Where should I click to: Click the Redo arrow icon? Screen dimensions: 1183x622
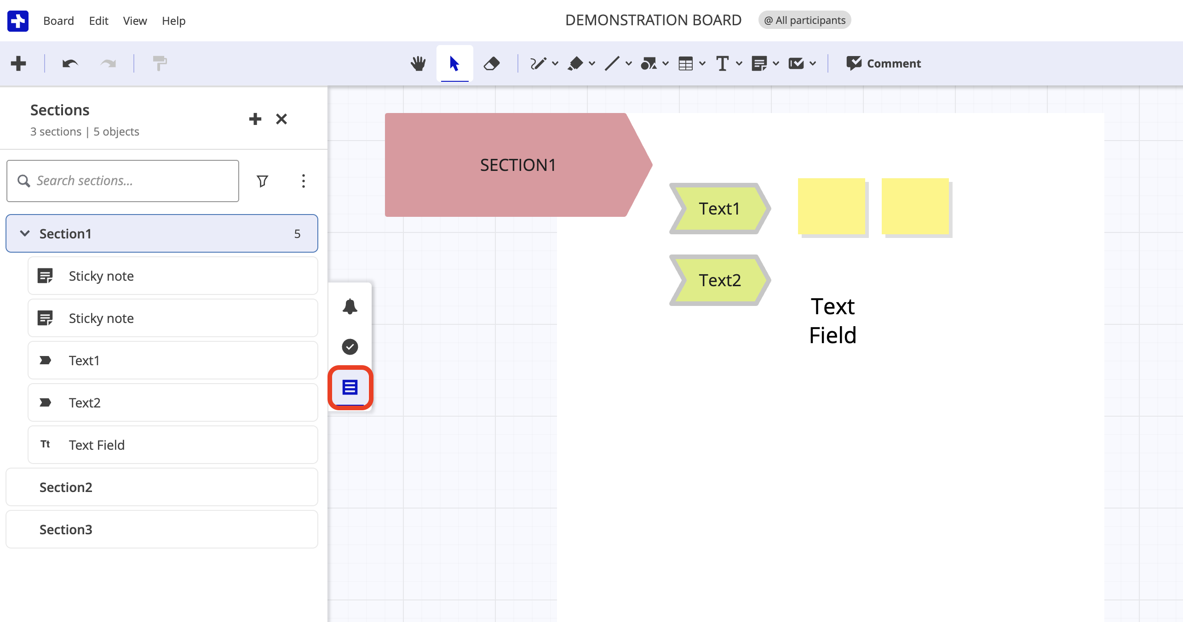coord(109,63)
